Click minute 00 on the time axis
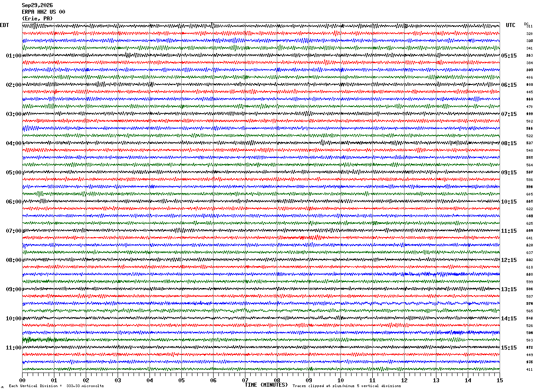This screenshot has height=392, width=535. pos(22,380)
